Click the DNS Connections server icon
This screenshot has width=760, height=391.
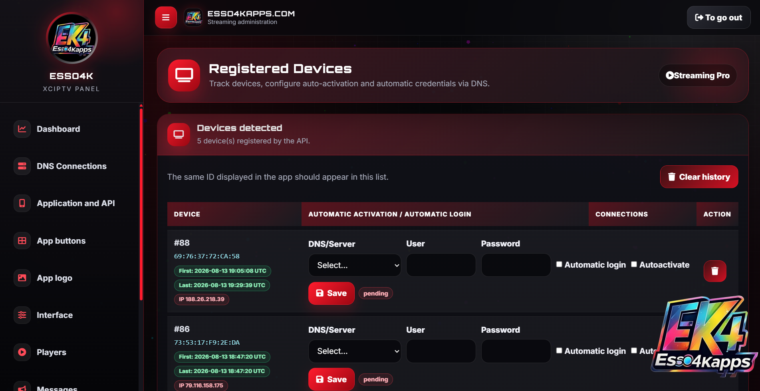[x=22, y=166]
